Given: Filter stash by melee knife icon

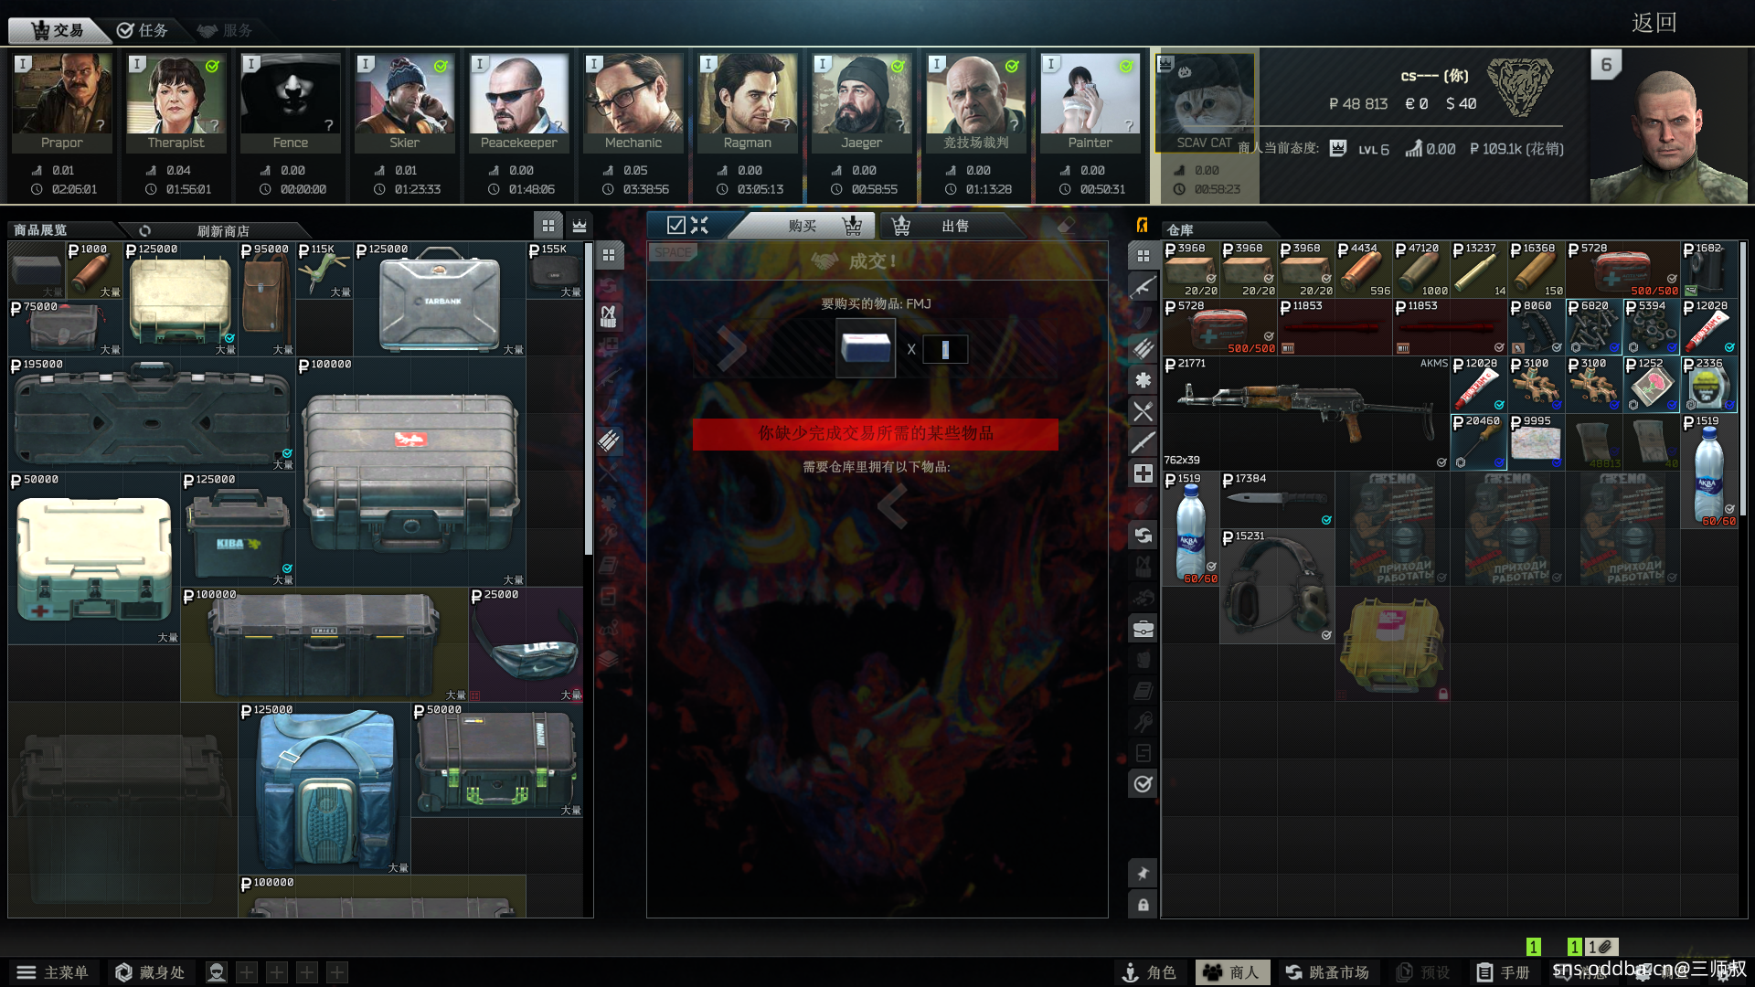Looking at the screenshot, I should [1143, 442].
